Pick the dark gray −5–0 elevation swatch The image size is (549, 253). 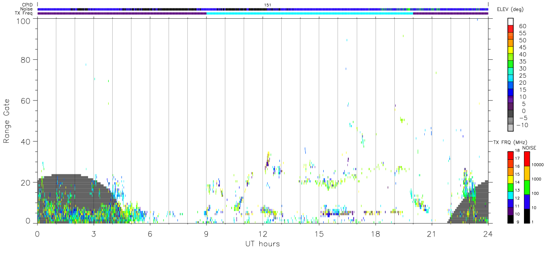(x=511, y=113)
